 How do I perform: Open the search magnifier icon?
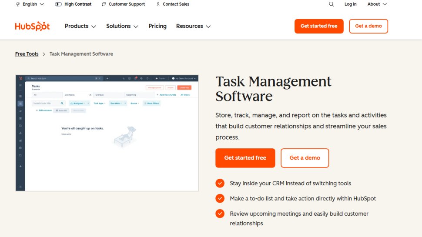(332, 4)
